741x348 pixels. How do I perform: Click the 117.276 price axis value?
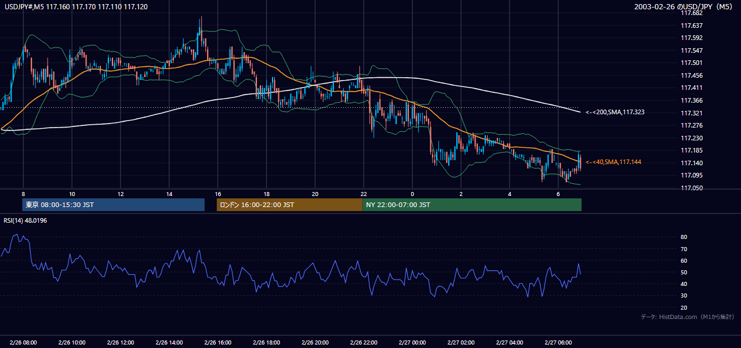691,125
